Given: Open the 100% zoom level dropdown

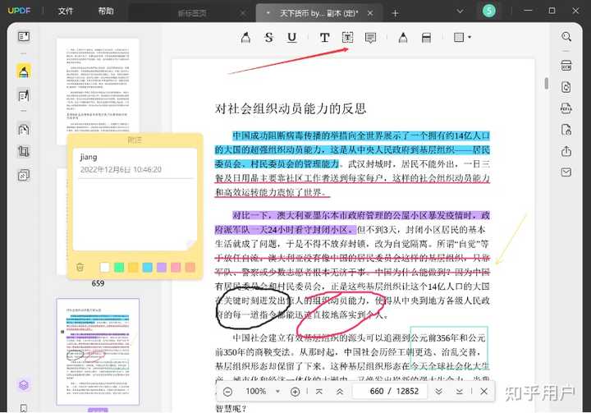Looking at the screenshot, I should pos(277,392).
